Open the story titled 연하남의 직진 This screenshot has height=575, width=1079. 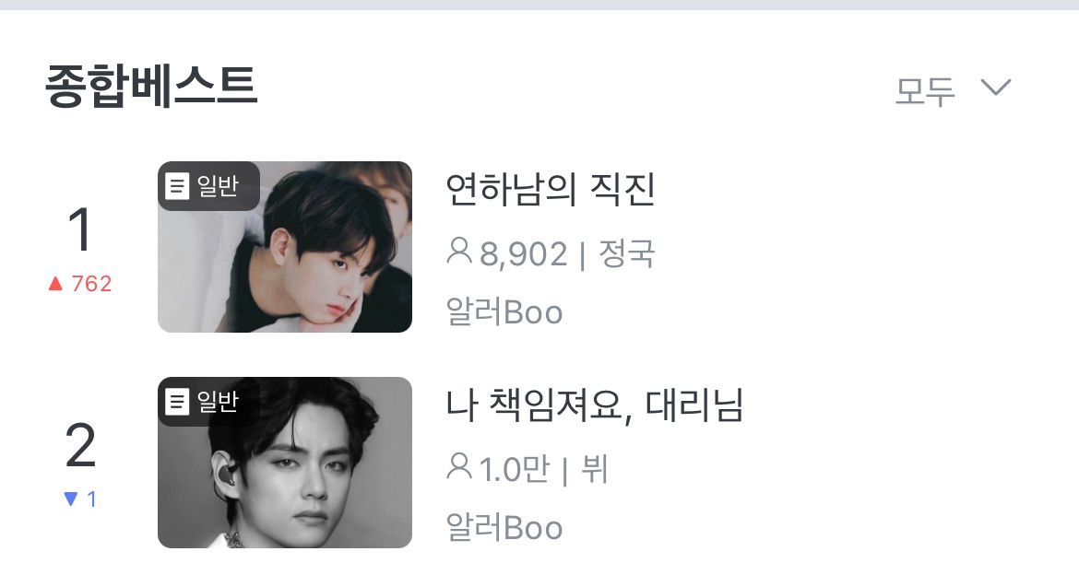pyautogui.click(x=550, y=189)
